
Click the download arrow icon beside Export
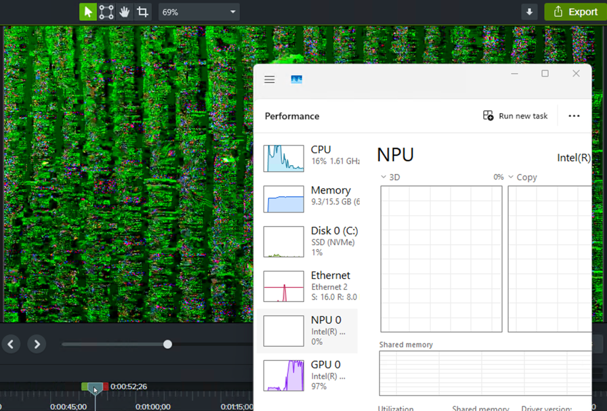529,12
